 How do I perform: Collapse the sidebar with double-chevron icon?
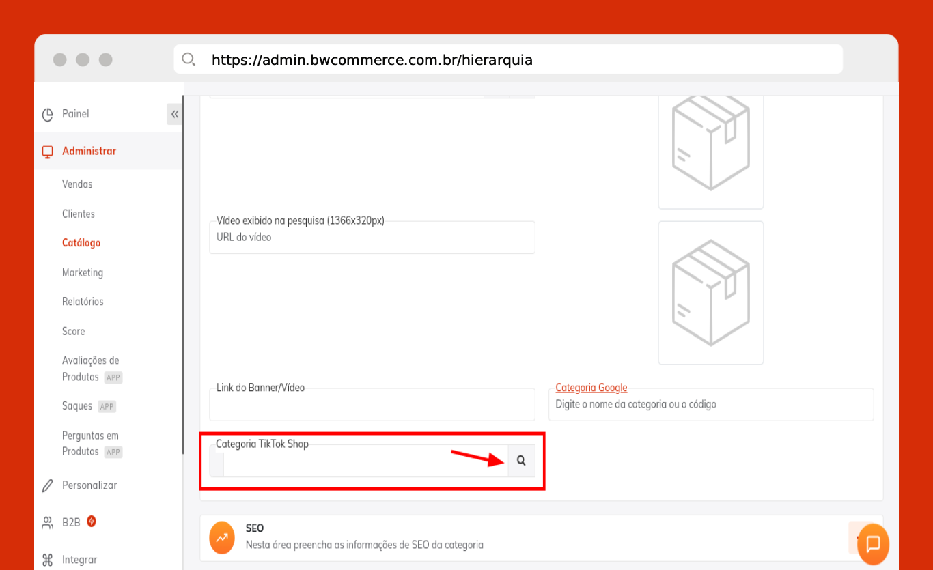(x=175, y=114)
